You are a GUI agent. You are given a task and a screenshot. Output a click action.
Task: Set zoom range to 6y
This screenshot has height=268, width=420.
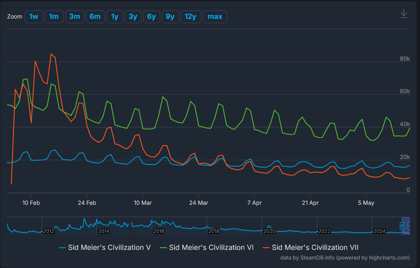152,17
